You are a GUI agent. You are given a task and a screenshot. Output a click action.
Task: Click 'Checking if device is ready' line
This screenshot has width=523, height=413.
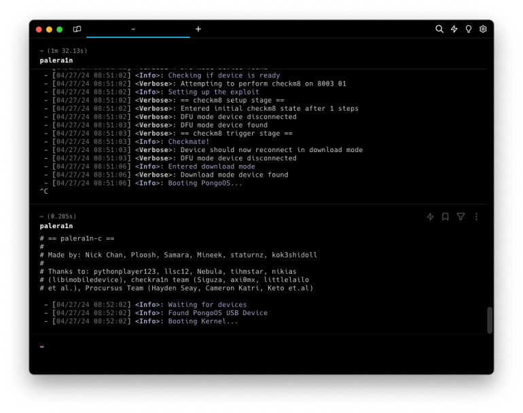224,75
